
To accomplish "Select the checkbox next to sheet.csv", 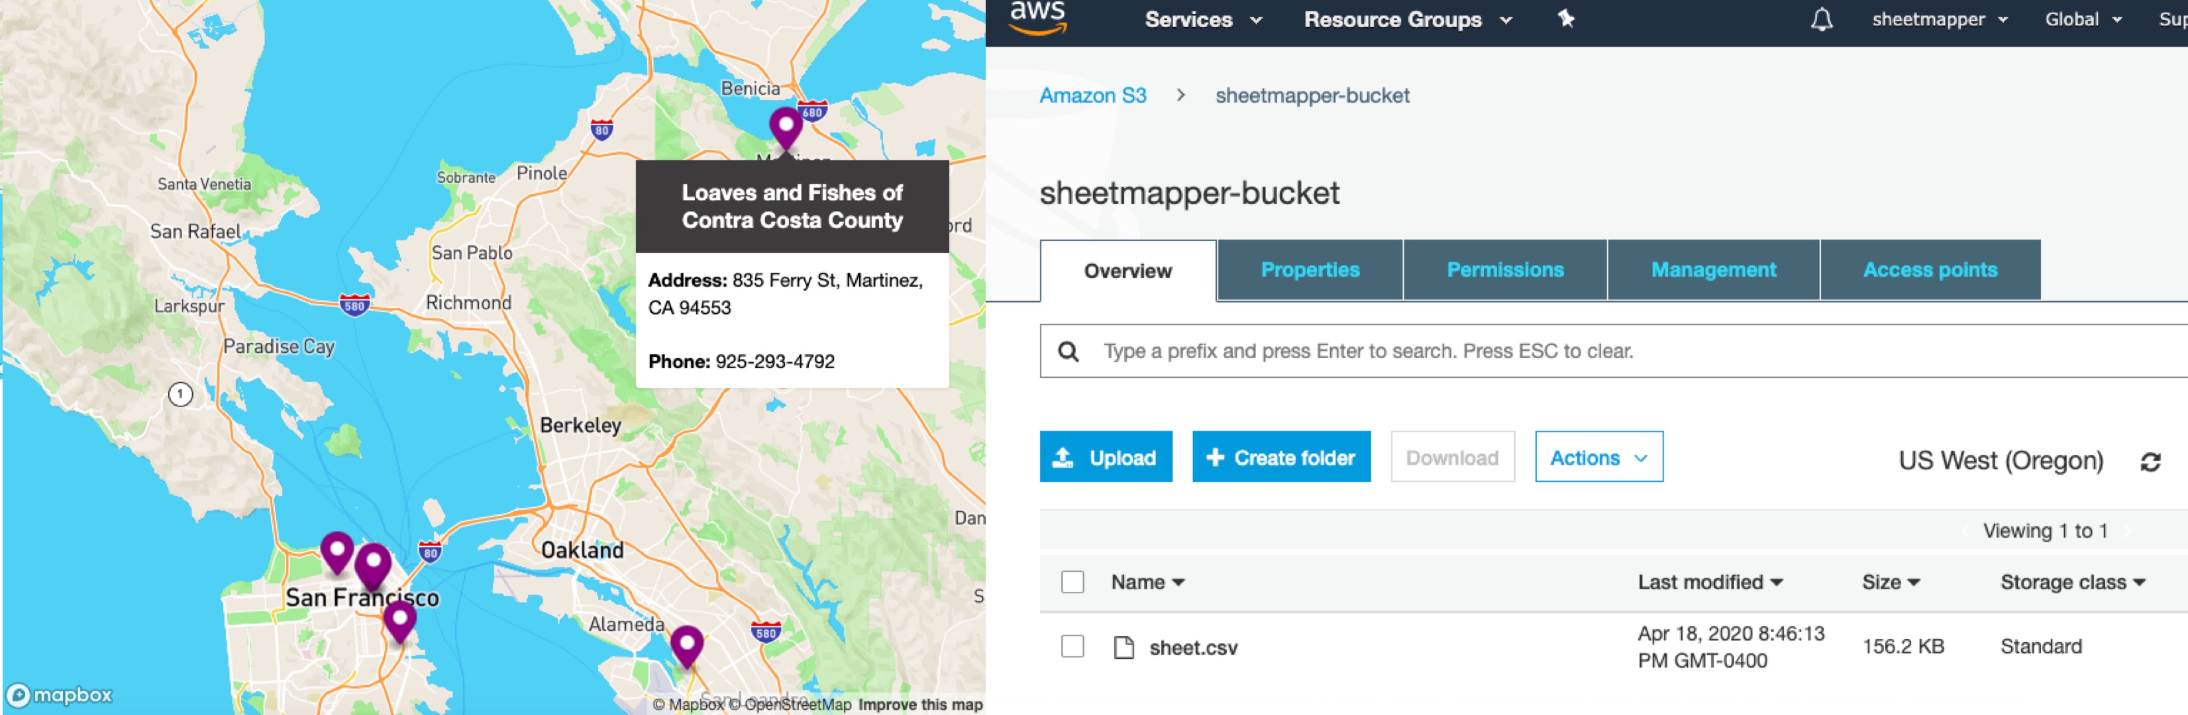I will click(1072, 646).
